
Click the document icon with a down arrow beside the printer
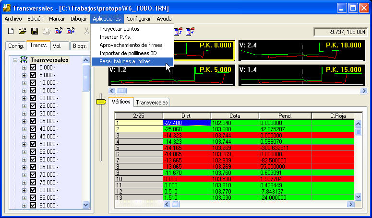pyautogui.click(x=59, y=31)
